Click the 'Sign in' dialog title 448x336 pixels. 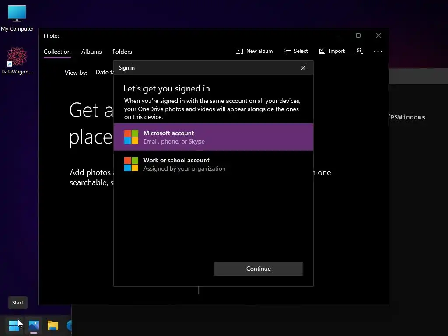coord(126,68)
